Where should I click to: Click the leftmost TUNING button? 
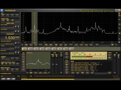click(x=3, y=59)
